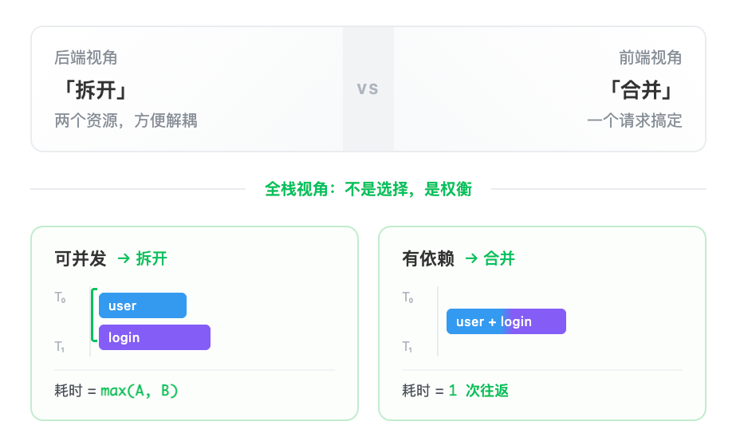This screenshot has width=740, height=445.
Task: Select the 可并发 card heading
Action: (80, 258)
